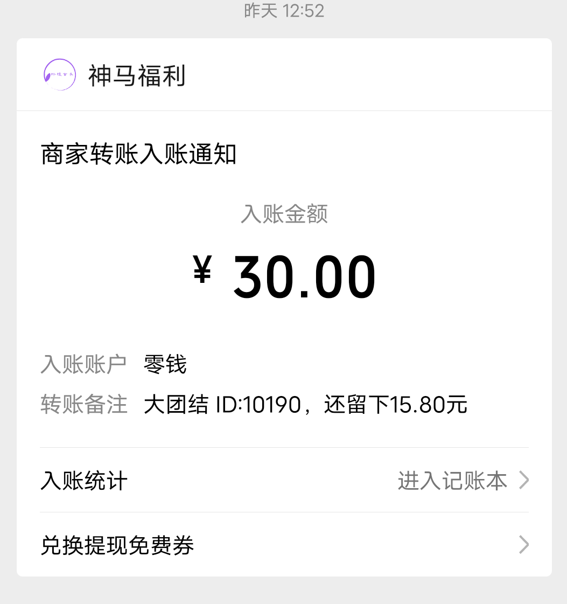Click the chevron beside 进入记账本

(x=523, y=480)
